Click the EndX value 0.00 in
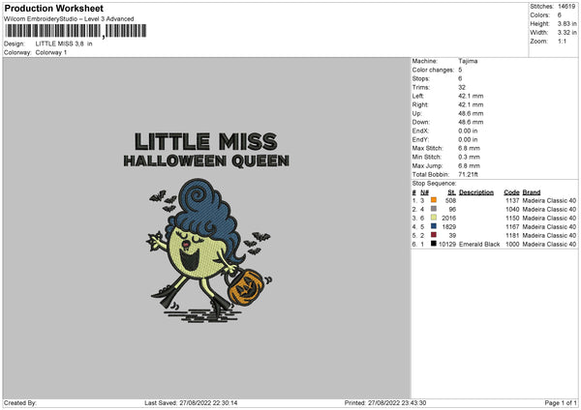 coord(468,131)
